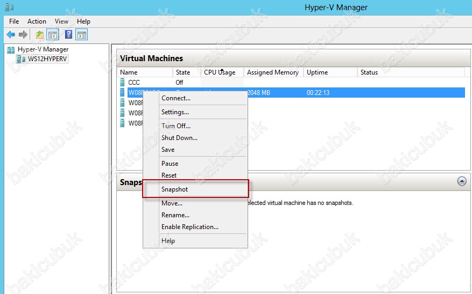
Task: Open the Help menu in menu bar
Action: pyautogui.click(x=83, y=21)
